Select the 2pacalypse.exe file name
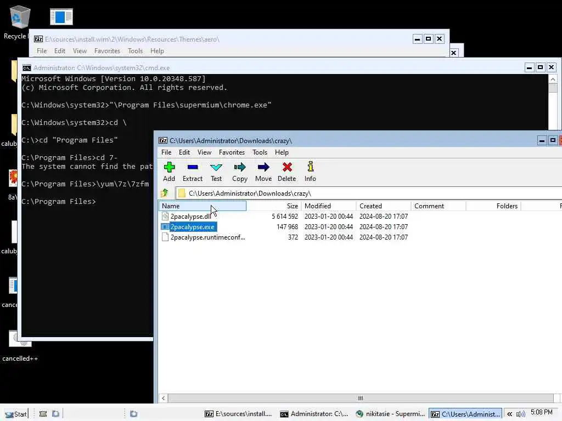Image resolution: width=562 pixels, height=421 pixels. [193, 226]
